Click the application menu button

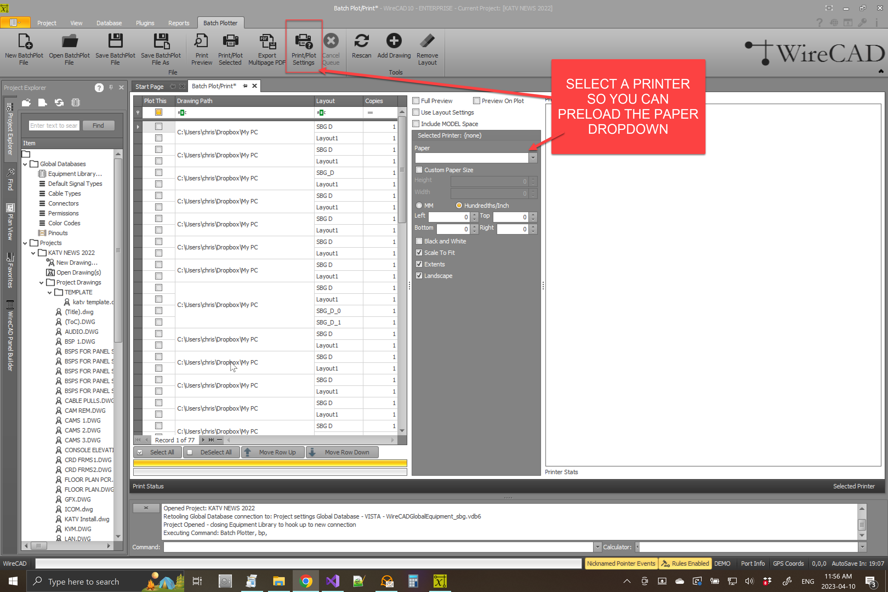(x=15, y=23)
